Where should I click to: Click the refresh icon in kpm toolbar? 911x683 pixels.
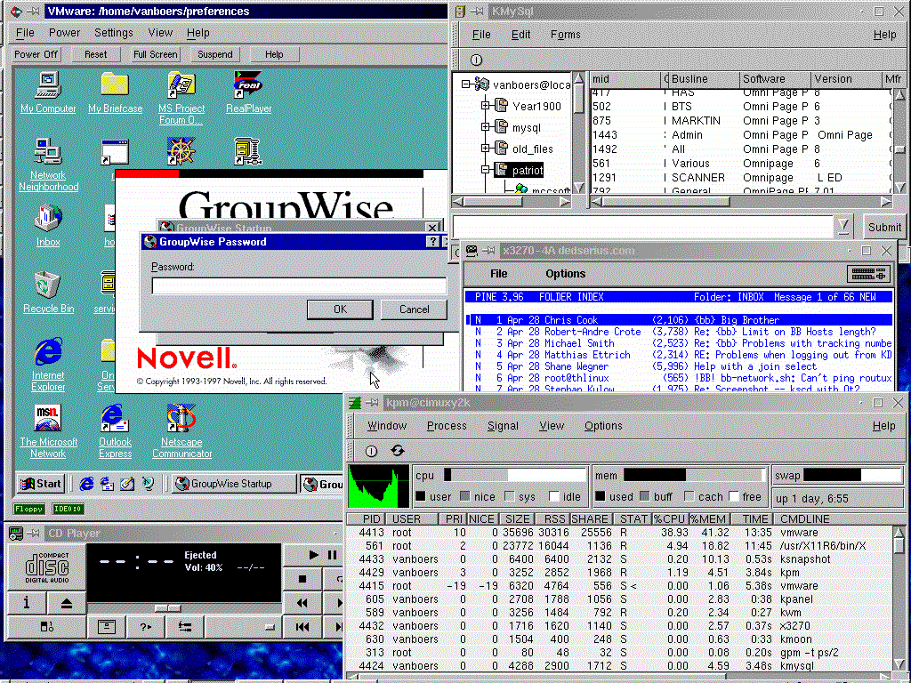coord(398,451)
